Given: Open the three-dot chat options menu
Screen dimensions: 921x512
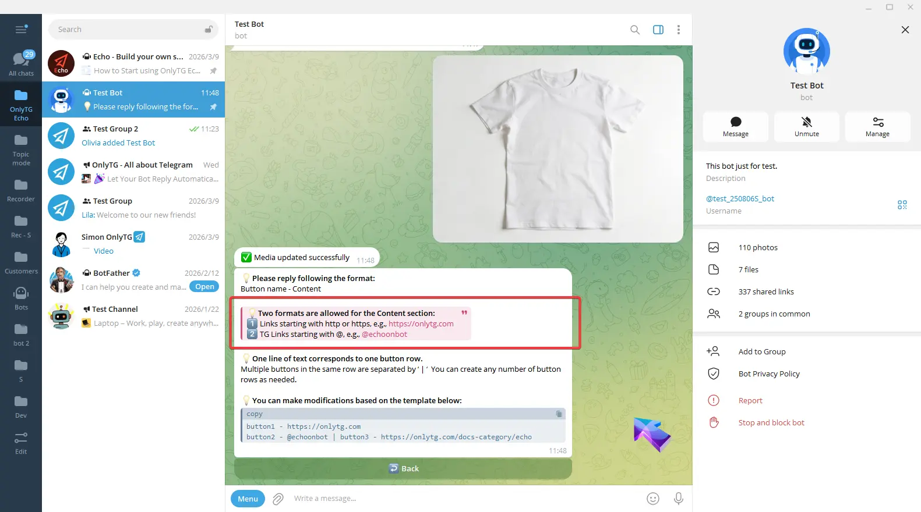Looking at the screenshot, I should pos(678,30).
